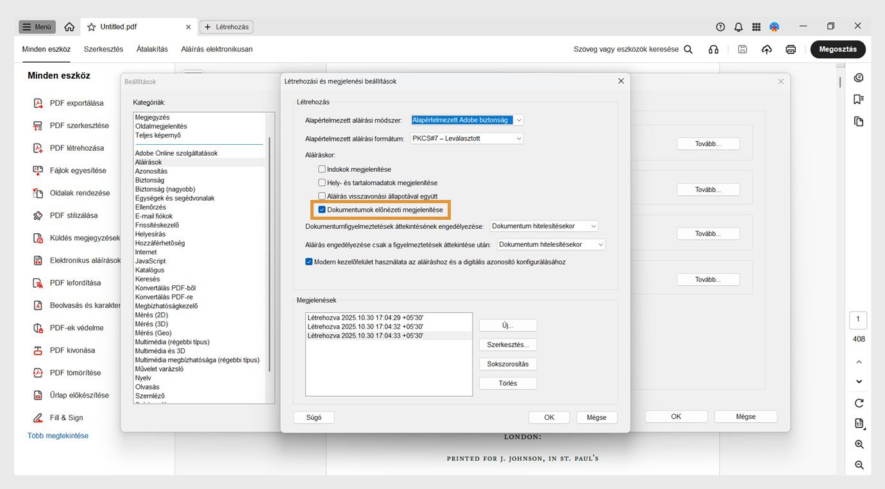Viewport: 885px width, 489px height.
Task: Go to next page down arrow
Action: (859, 382)
